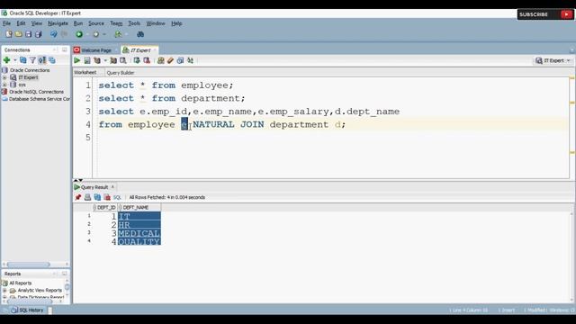The height and width of the screenshot is (324, 576).
Task: Select the HR cell in results
Action: coord(139,225)
